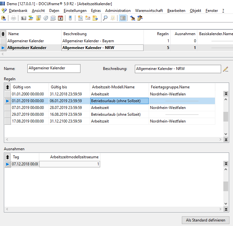This screenshot has height=226, width=233.
Task: Click the price tag icon
Action: coord(46,18)
